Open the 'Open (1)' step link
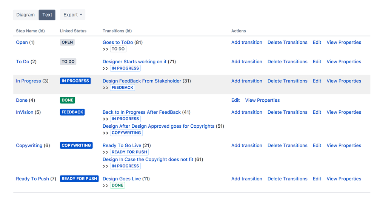This screenshot has height=200, width=377. [x=22, y=42]
